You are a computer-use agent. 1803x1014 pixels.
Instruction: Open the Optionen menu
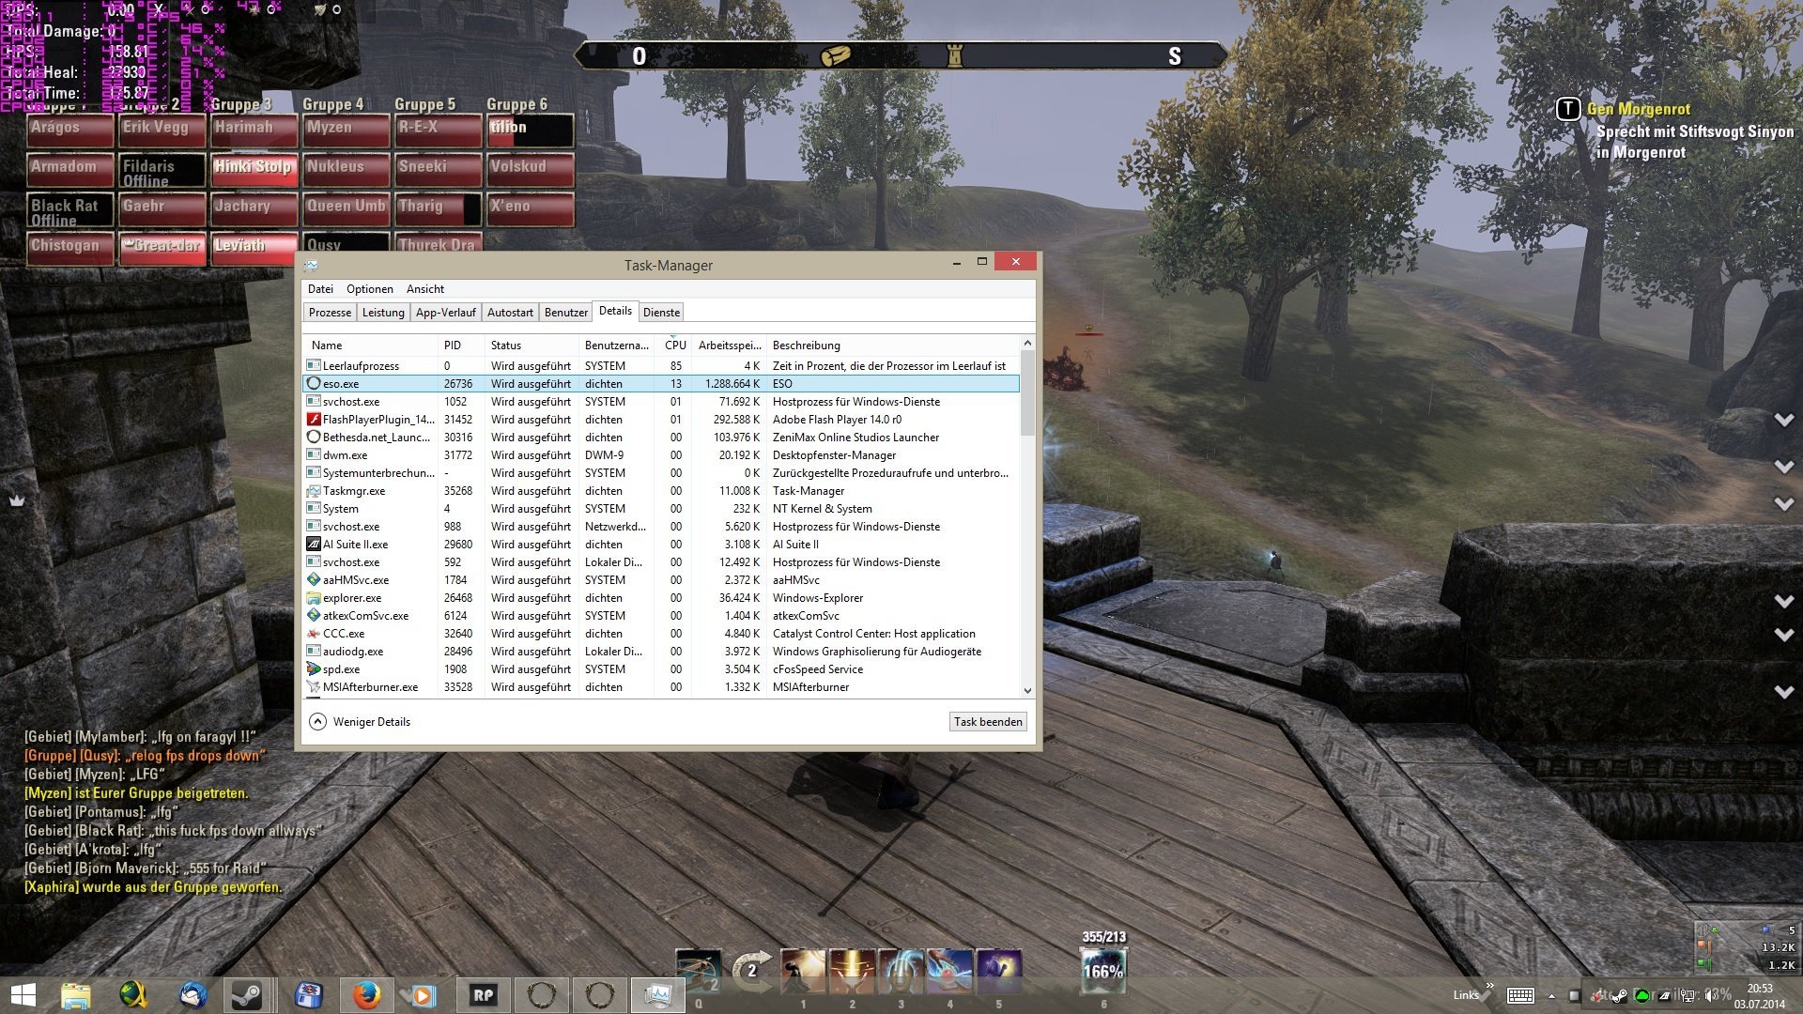tap(369, 289)
